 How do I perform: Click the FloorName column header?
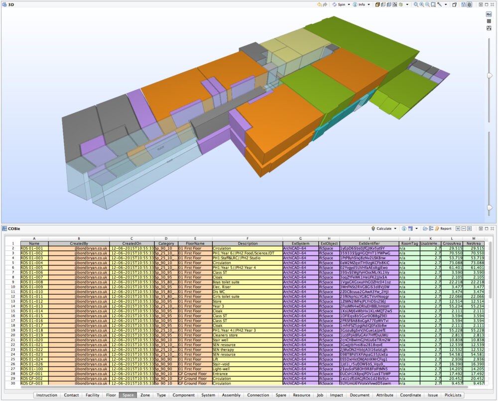[x=195, y=243]
